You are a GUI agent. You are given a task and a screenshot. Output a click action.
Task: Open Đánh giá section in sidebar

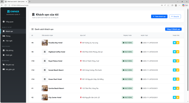[x=13, y=55]
